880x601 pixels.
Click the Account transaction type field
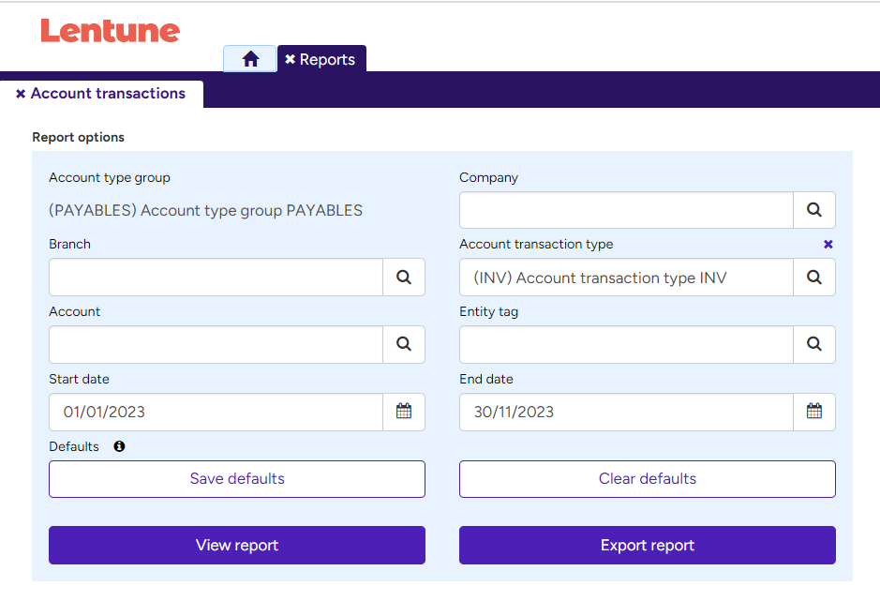626,277
